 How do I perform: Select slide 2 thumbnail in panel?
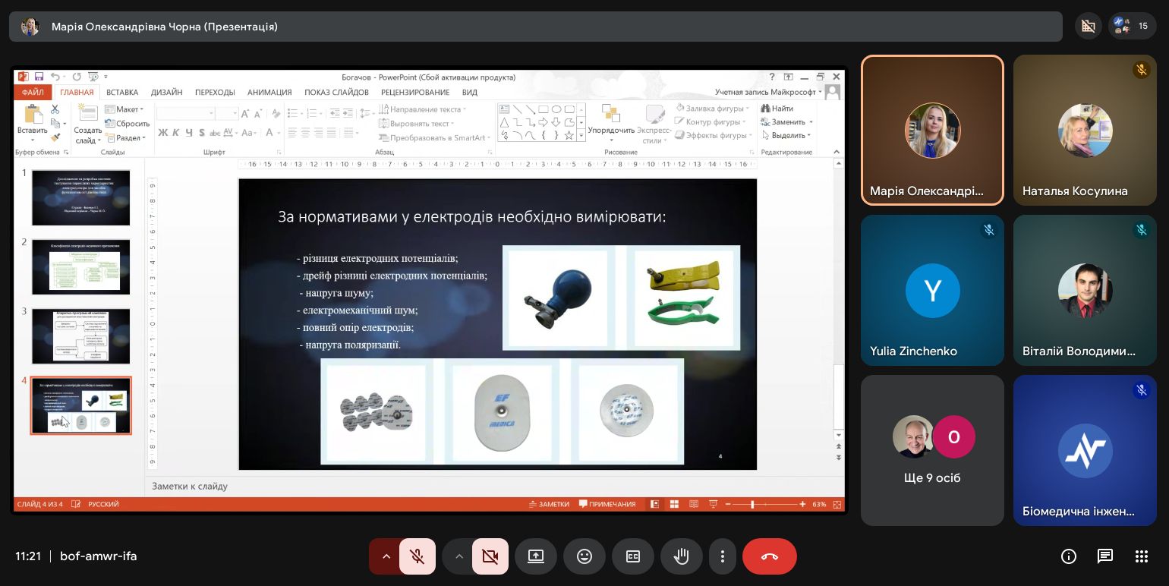point(80,266)
